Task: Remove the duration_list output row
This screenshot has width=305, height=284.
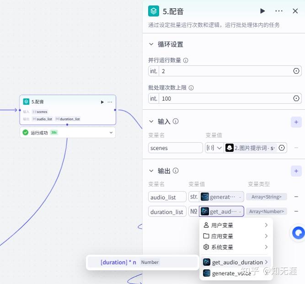Action: click(x=296, y=211)
